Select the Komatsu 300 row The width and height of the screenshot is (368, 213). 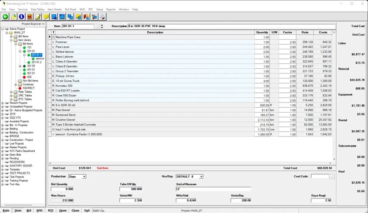pos(190,86)
